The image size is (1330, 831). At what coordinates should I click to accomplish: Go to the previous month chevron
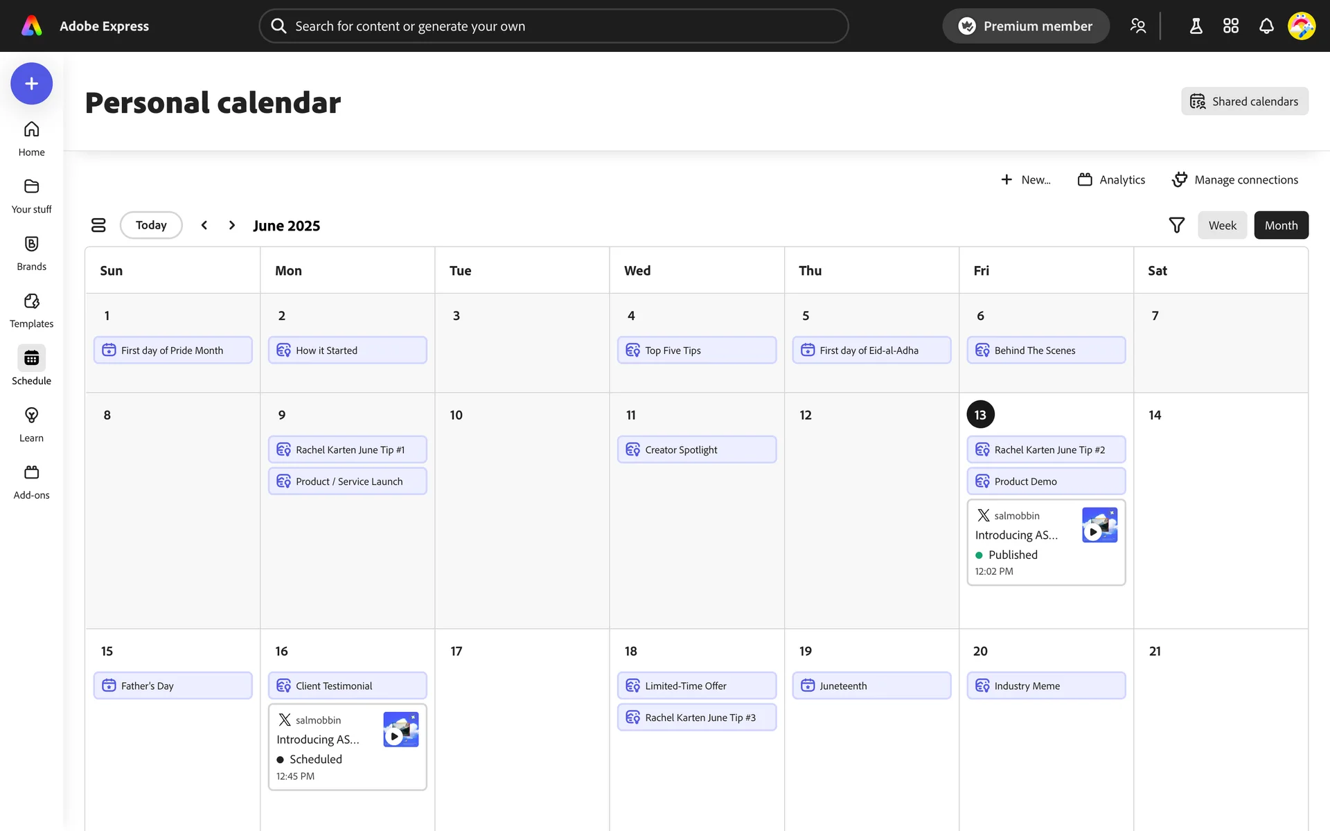pos(204,225)
